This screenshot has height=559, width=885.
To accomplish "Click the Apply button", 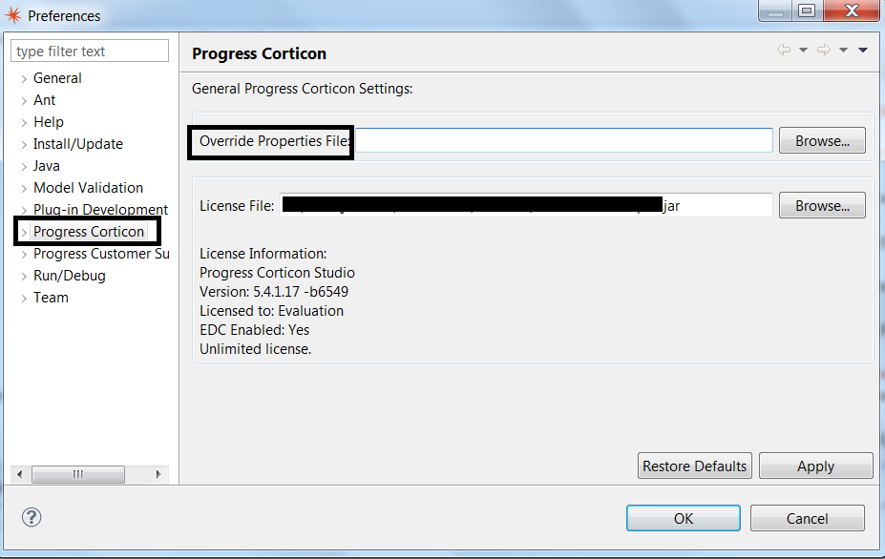I will (815, 466).
